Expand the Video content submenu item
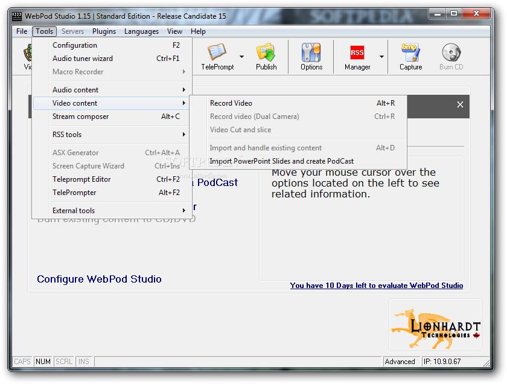507x384 pixels. tap(112, 103)
